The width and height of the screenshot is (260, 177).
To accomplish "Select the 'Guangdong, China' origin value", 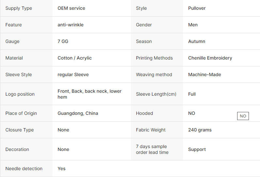I will click(x=78, y=113).
